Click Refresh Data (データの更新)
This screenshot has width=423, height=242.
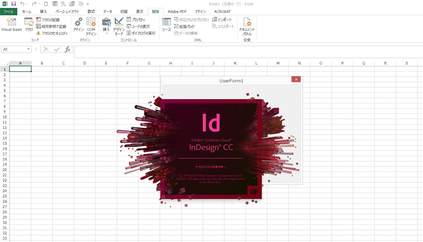click(x=186, y=33)
